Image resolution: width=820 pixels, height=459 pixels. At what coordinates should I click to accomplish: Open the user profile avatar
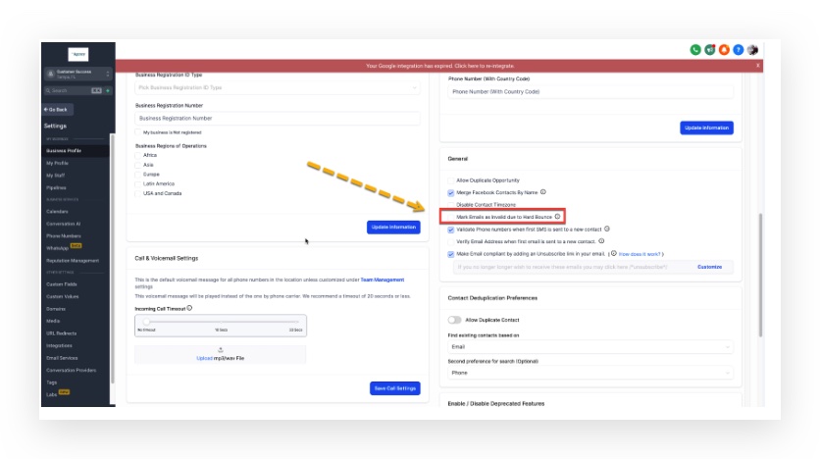pos(752,50)
